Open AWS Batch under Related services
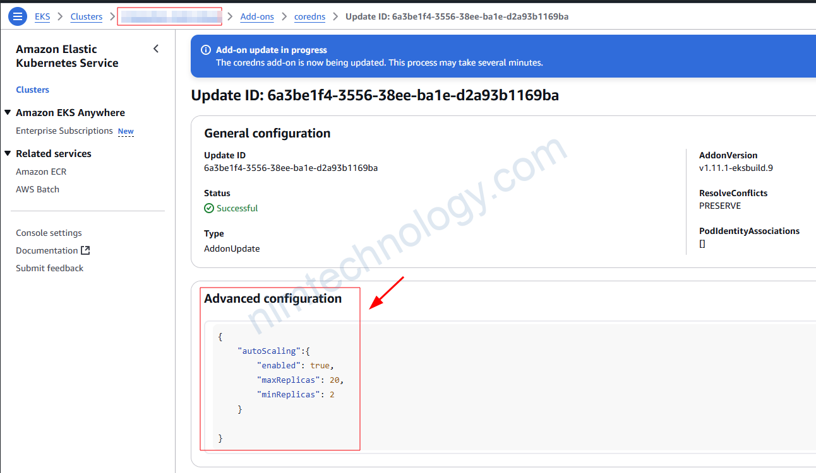The height and width of the screenshot is (473, 816). click(37, 189)
